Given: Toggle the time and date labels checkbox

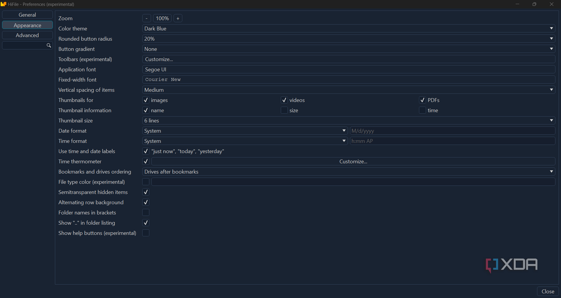Looking at the screenshot, I should tap(146, 151).
